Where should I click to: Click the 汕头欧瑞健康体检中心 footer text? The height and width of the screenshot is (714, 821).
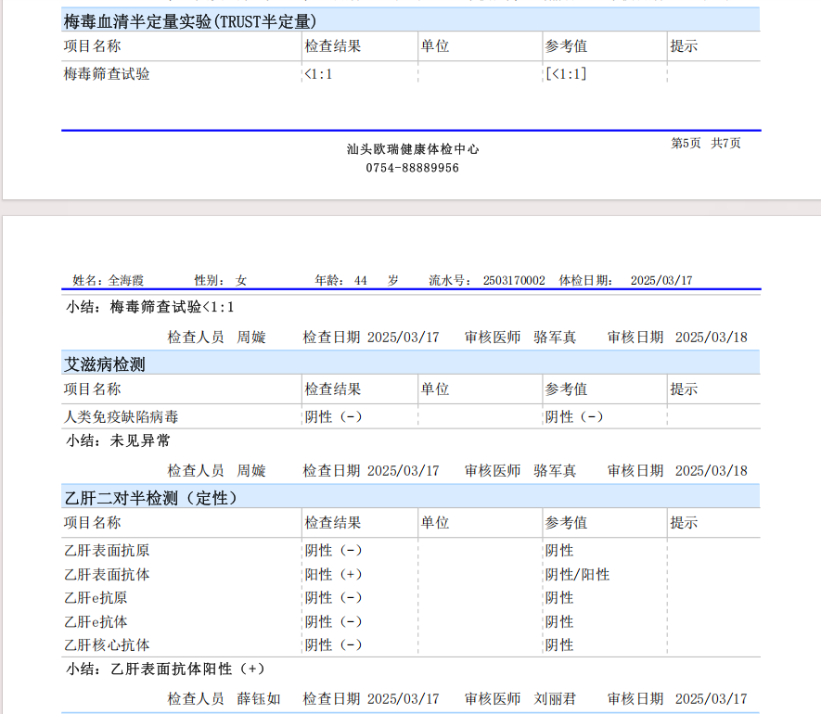tap(413, 149)
